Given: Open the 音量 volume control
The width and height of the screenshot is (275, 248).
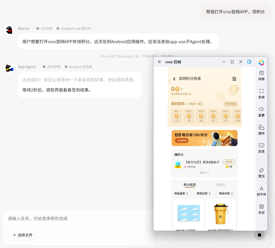Looking at the screenshot, I should tap(261, 112).
